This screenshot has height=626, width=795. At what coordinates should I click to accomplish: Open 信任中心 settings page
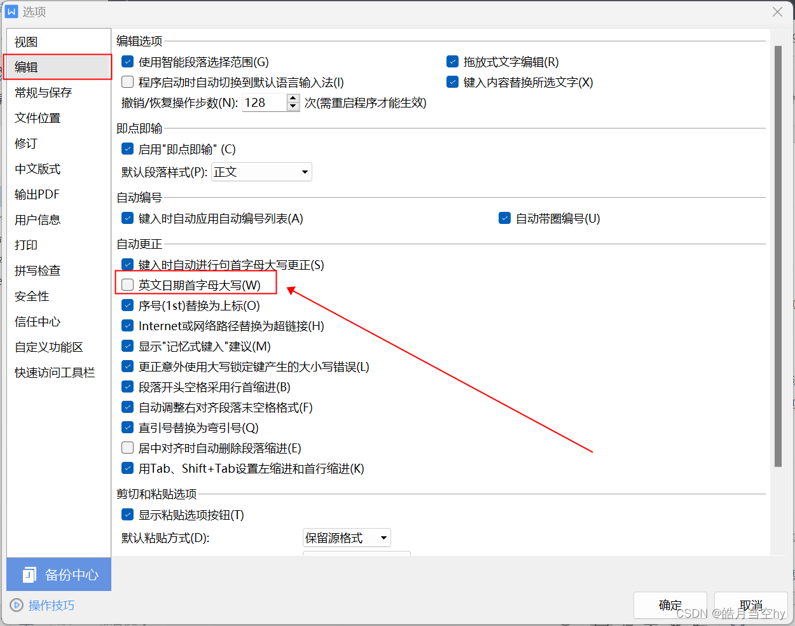pos(59,321)
